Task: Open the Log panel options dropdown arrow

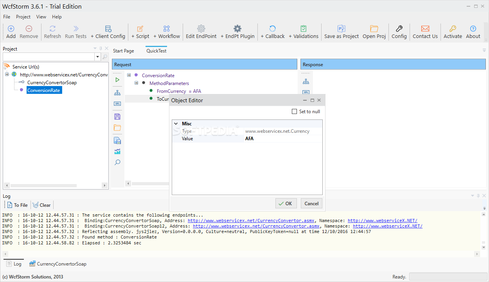Action: pos(472,196)
